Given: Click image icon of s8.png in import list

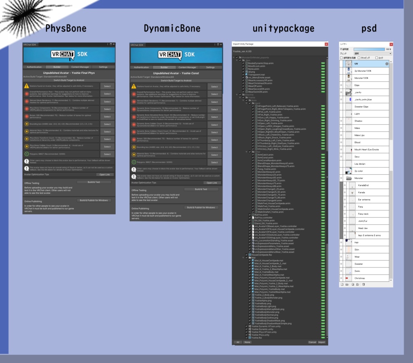Looking at the screenshot, I should pyautogui.click(x=247, y=72).
